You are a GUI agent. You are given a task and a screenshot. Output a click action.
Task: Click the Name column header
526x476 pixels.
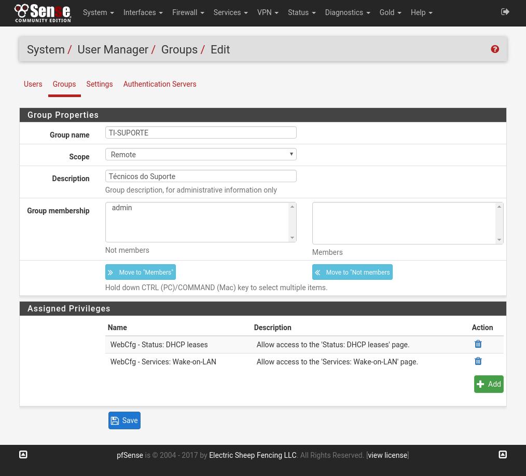(x=117, y=328)
